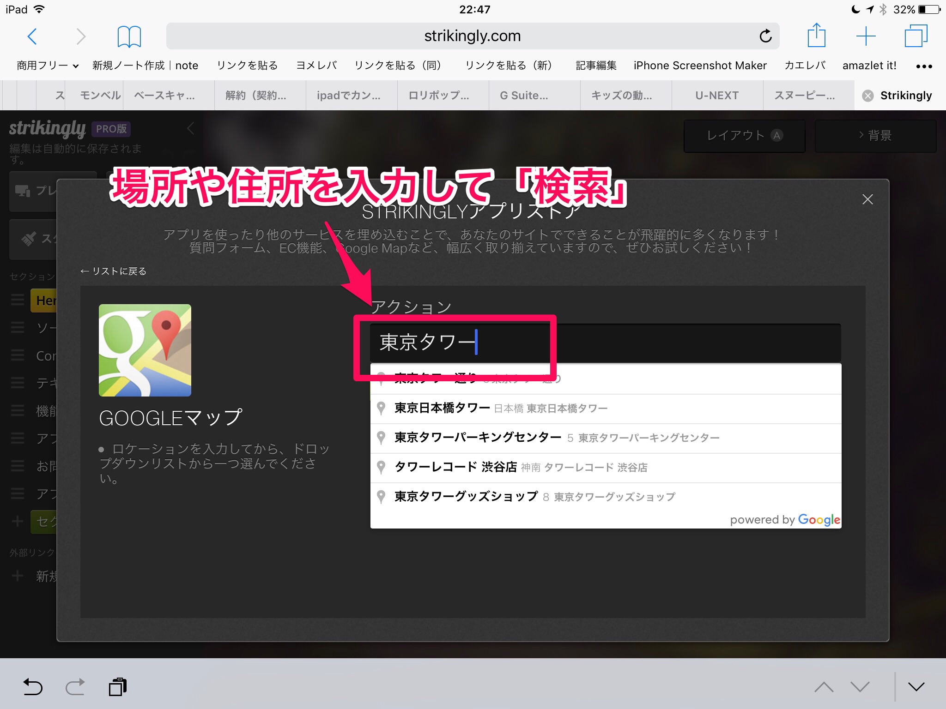Switch to the U-NEXT tab
946x709 pixels.
coord(717,96)
